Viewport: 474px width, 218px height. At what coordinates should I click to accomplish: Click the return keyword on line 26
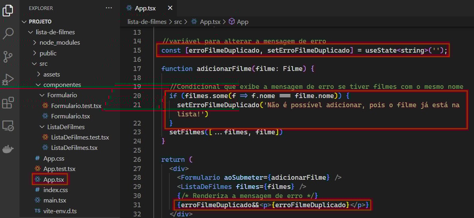173,159
